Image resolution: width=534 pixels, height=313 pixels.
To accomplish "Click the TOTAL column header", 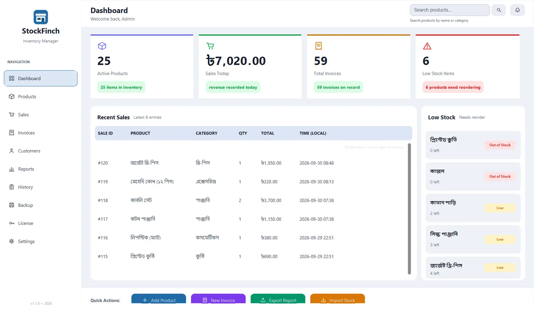I will point(267,133).
